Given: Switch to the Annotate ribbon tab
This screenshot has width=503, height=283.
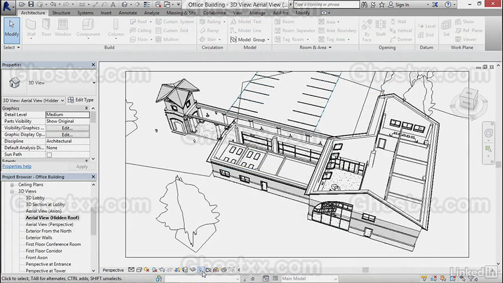Looking at the screenshot, I should pos(127,13).
